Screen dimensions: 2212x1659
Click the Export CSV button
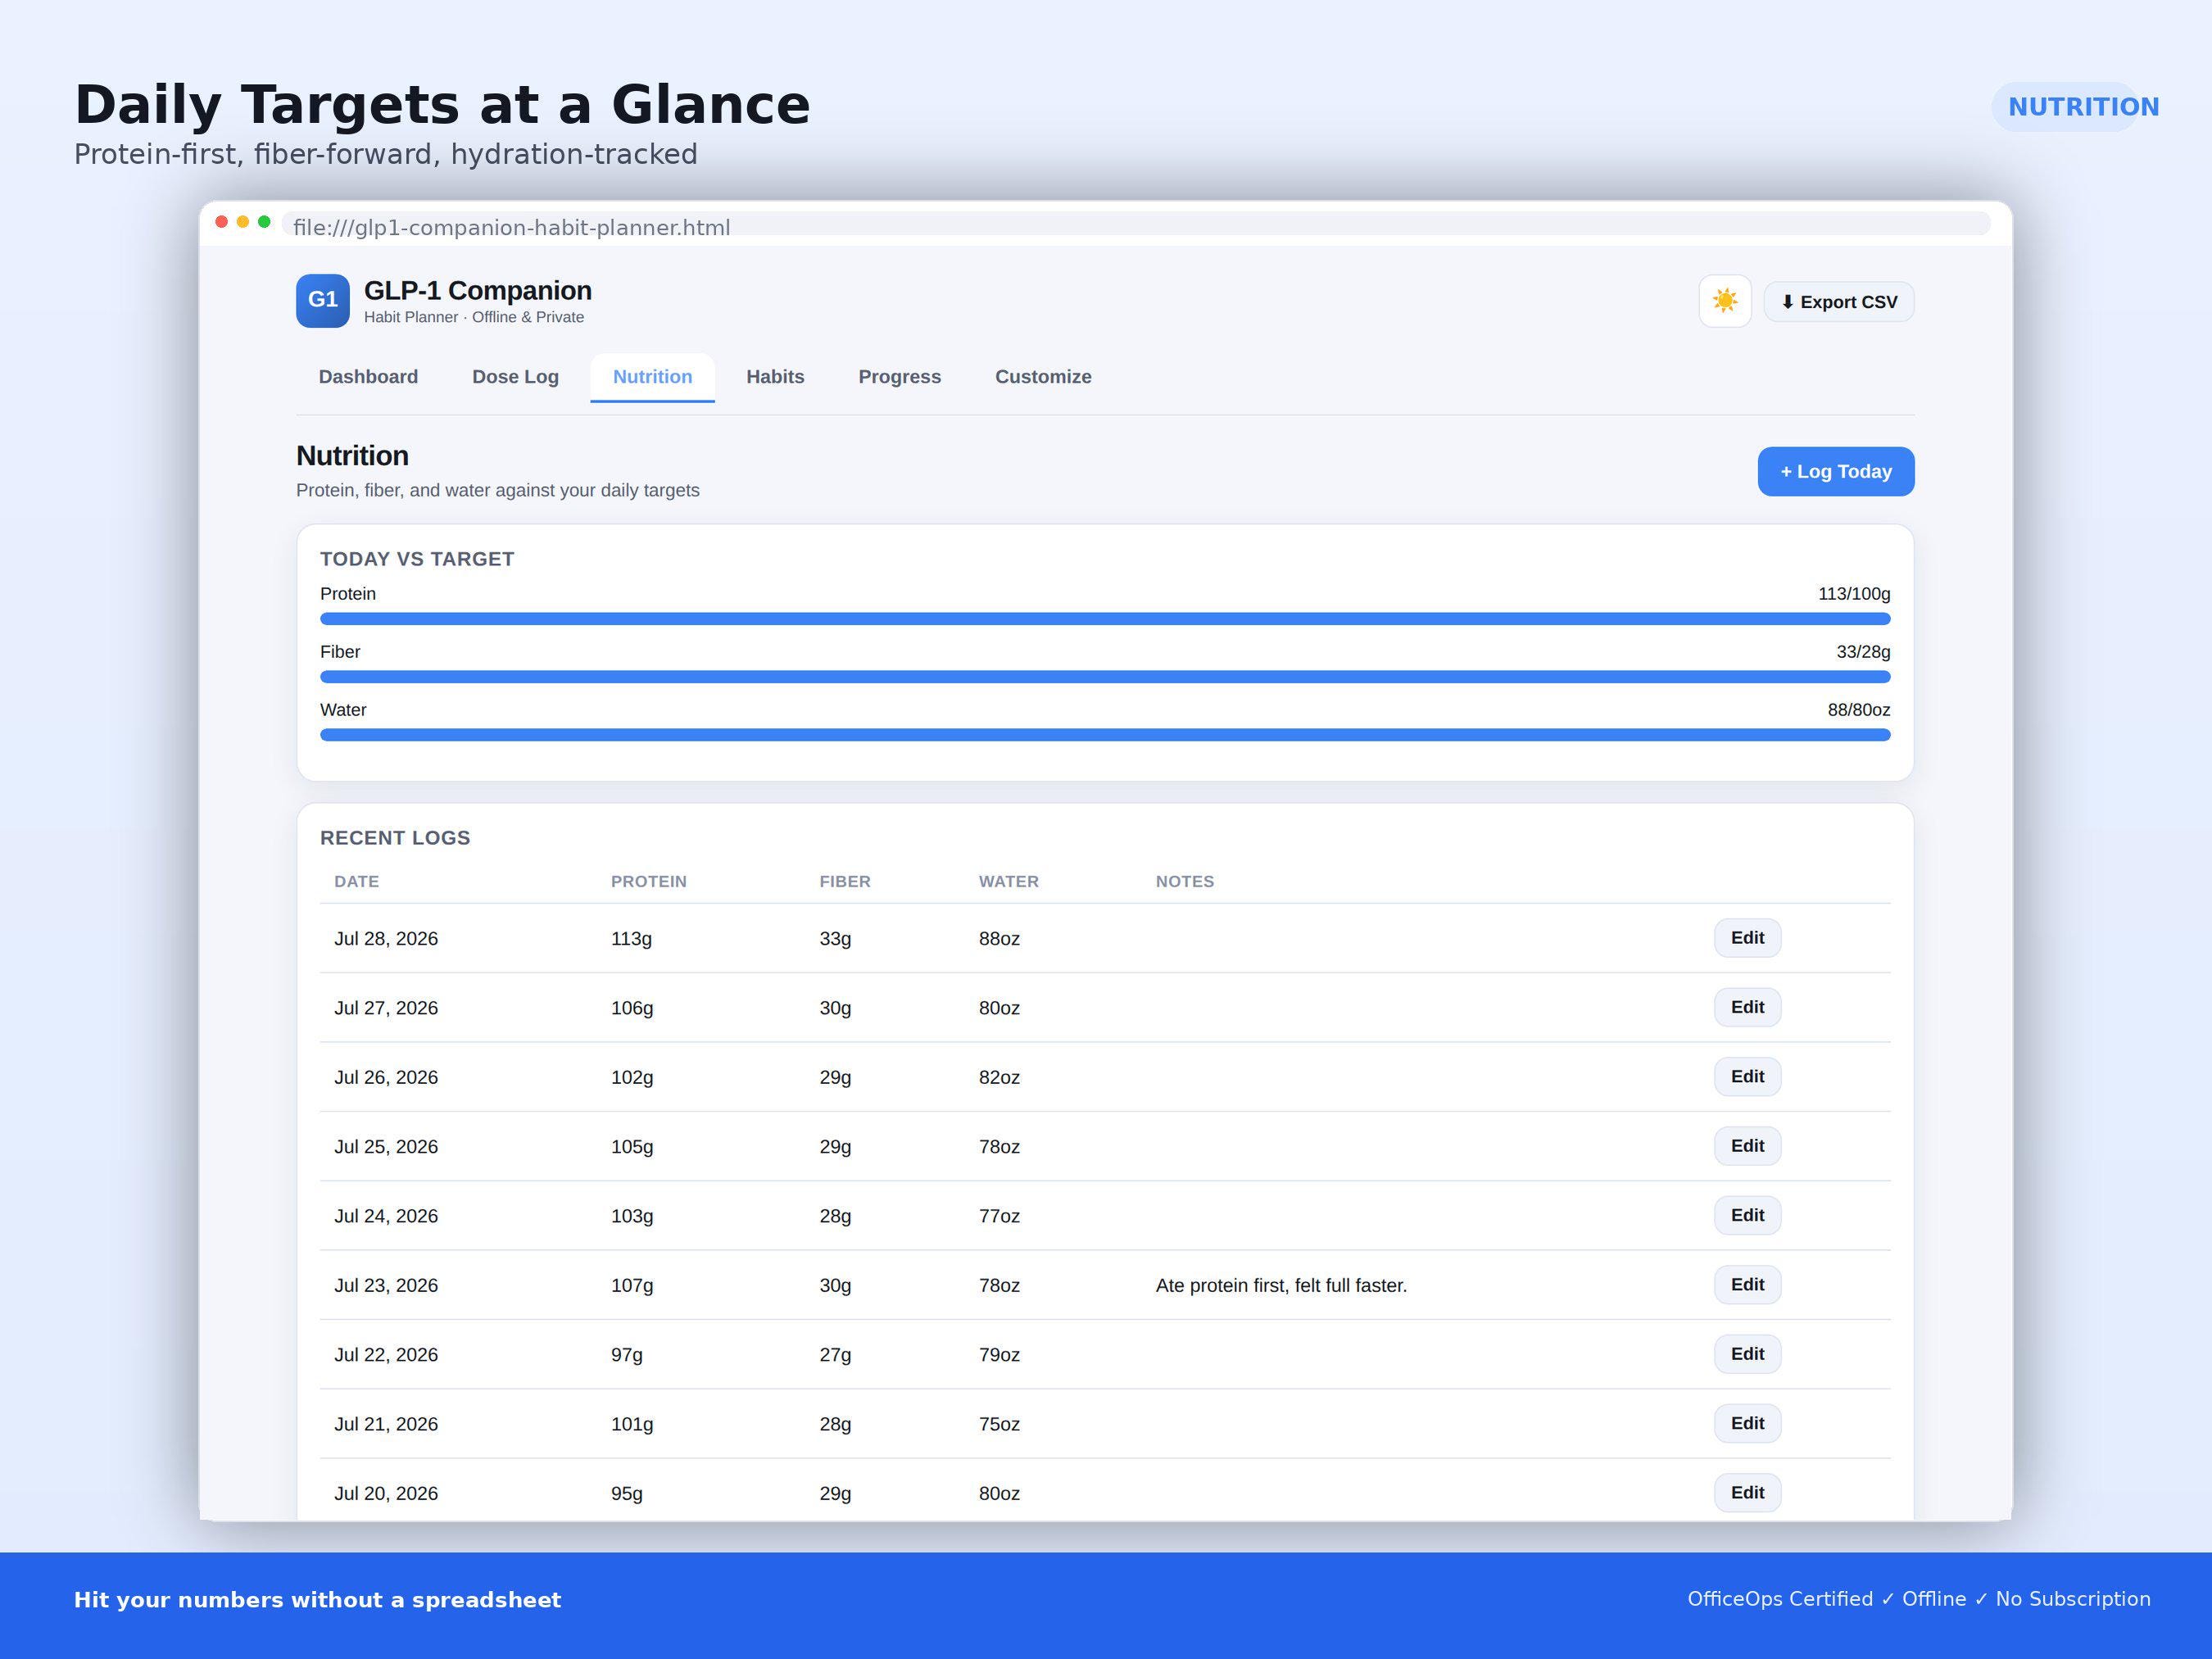tap(1839, 302)
